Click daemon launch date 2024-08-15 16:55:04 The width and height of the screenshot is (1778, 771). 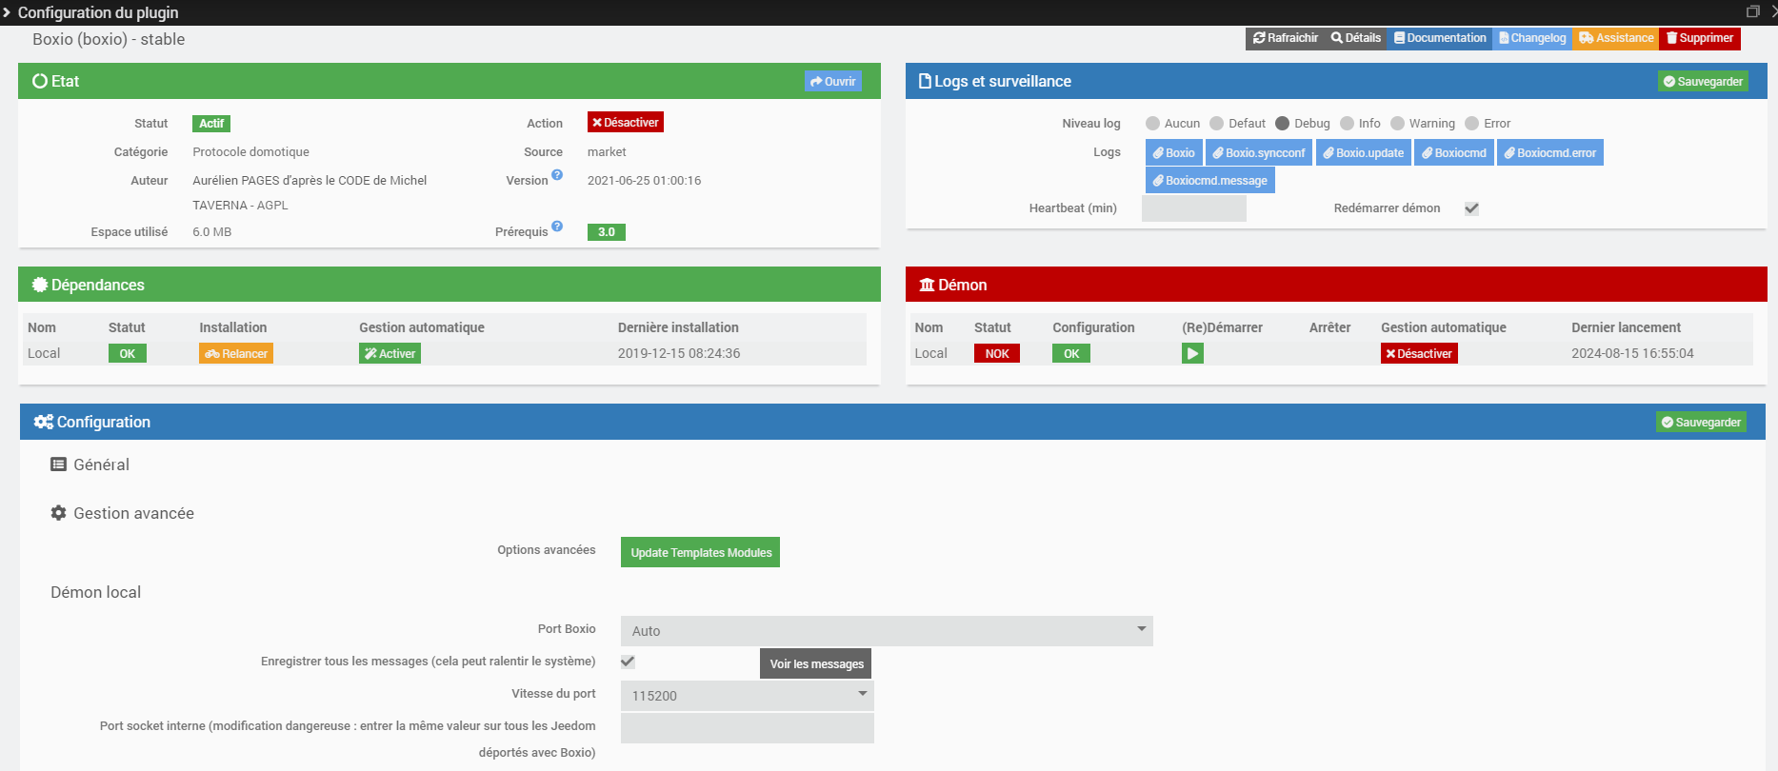(x=1632, y=353)
